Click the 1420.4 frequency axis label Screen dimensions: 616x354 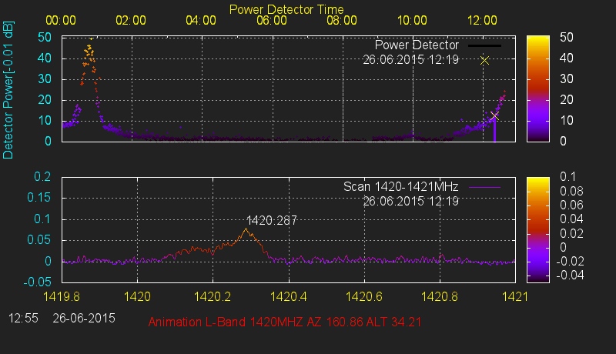pyautogui.click(x=289, y=297)
